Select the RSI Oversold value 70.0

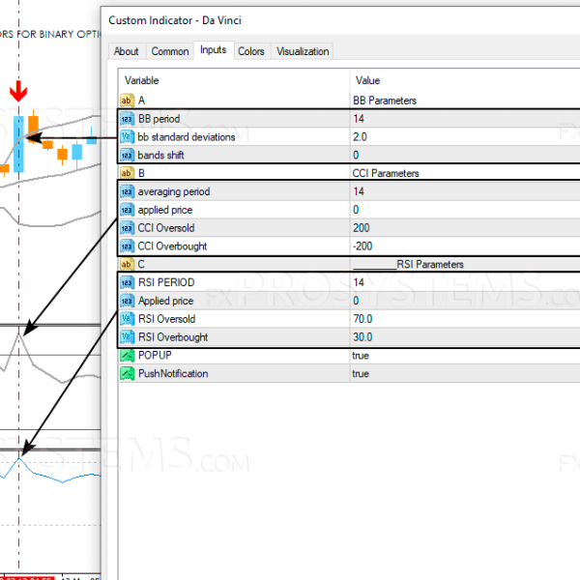coord(362,319)
